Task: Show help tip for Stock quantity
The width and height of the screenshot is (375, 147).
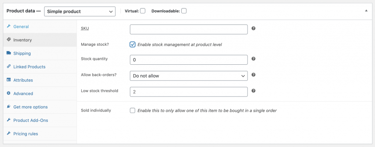Action: [253, 59]
